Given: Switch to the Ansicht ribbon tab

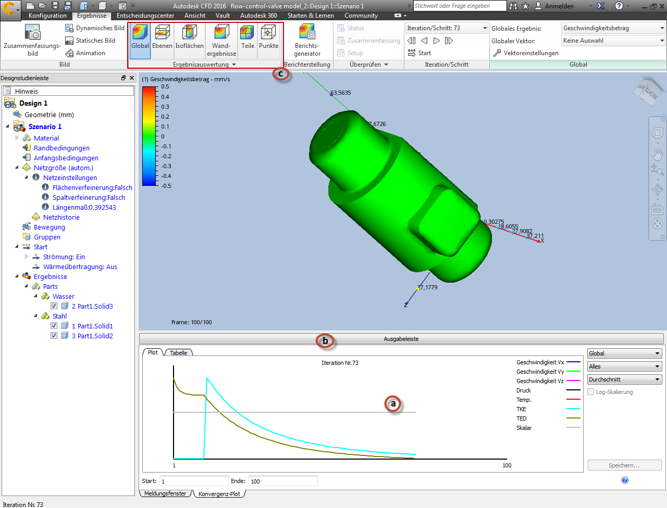Looking at the screenshot, I should 195,16.
